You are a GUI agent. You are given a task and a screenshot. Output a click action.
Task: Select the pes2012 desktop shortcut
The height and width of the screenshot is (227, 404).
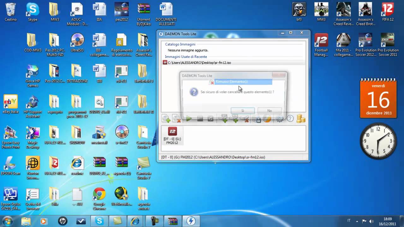[x=122, y=12]
